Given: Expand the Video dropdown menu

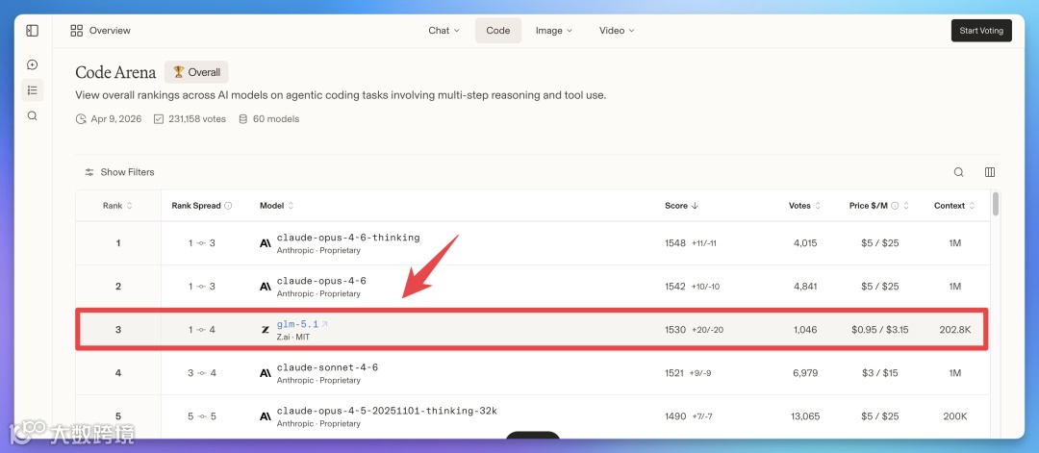Looking at the screenshot, I should point(617,31).
